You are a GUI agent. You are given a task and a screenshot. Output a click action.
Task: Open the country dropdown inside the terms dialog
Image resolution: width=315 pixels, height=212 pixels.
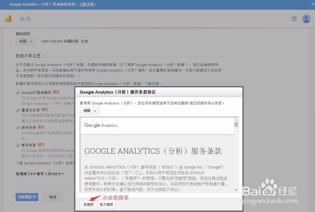[x=89, y=111]
